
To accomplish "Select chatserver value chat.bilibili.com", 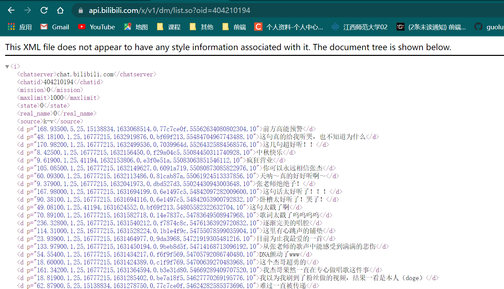I will [x=85, y=74].
